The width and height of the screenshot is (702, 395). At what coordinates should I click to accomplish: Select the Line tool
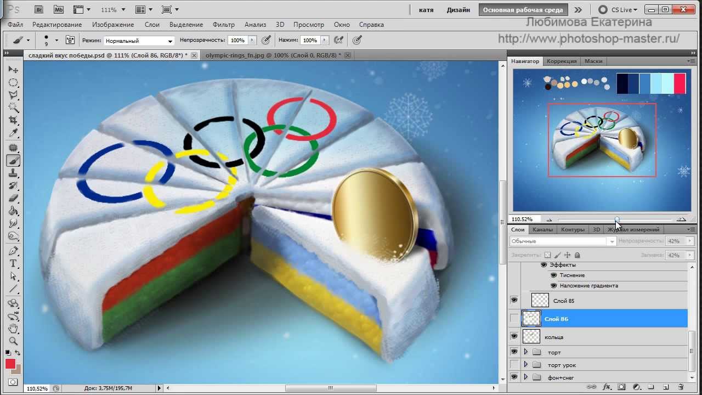pyautogui.click(x=13, y=289)
